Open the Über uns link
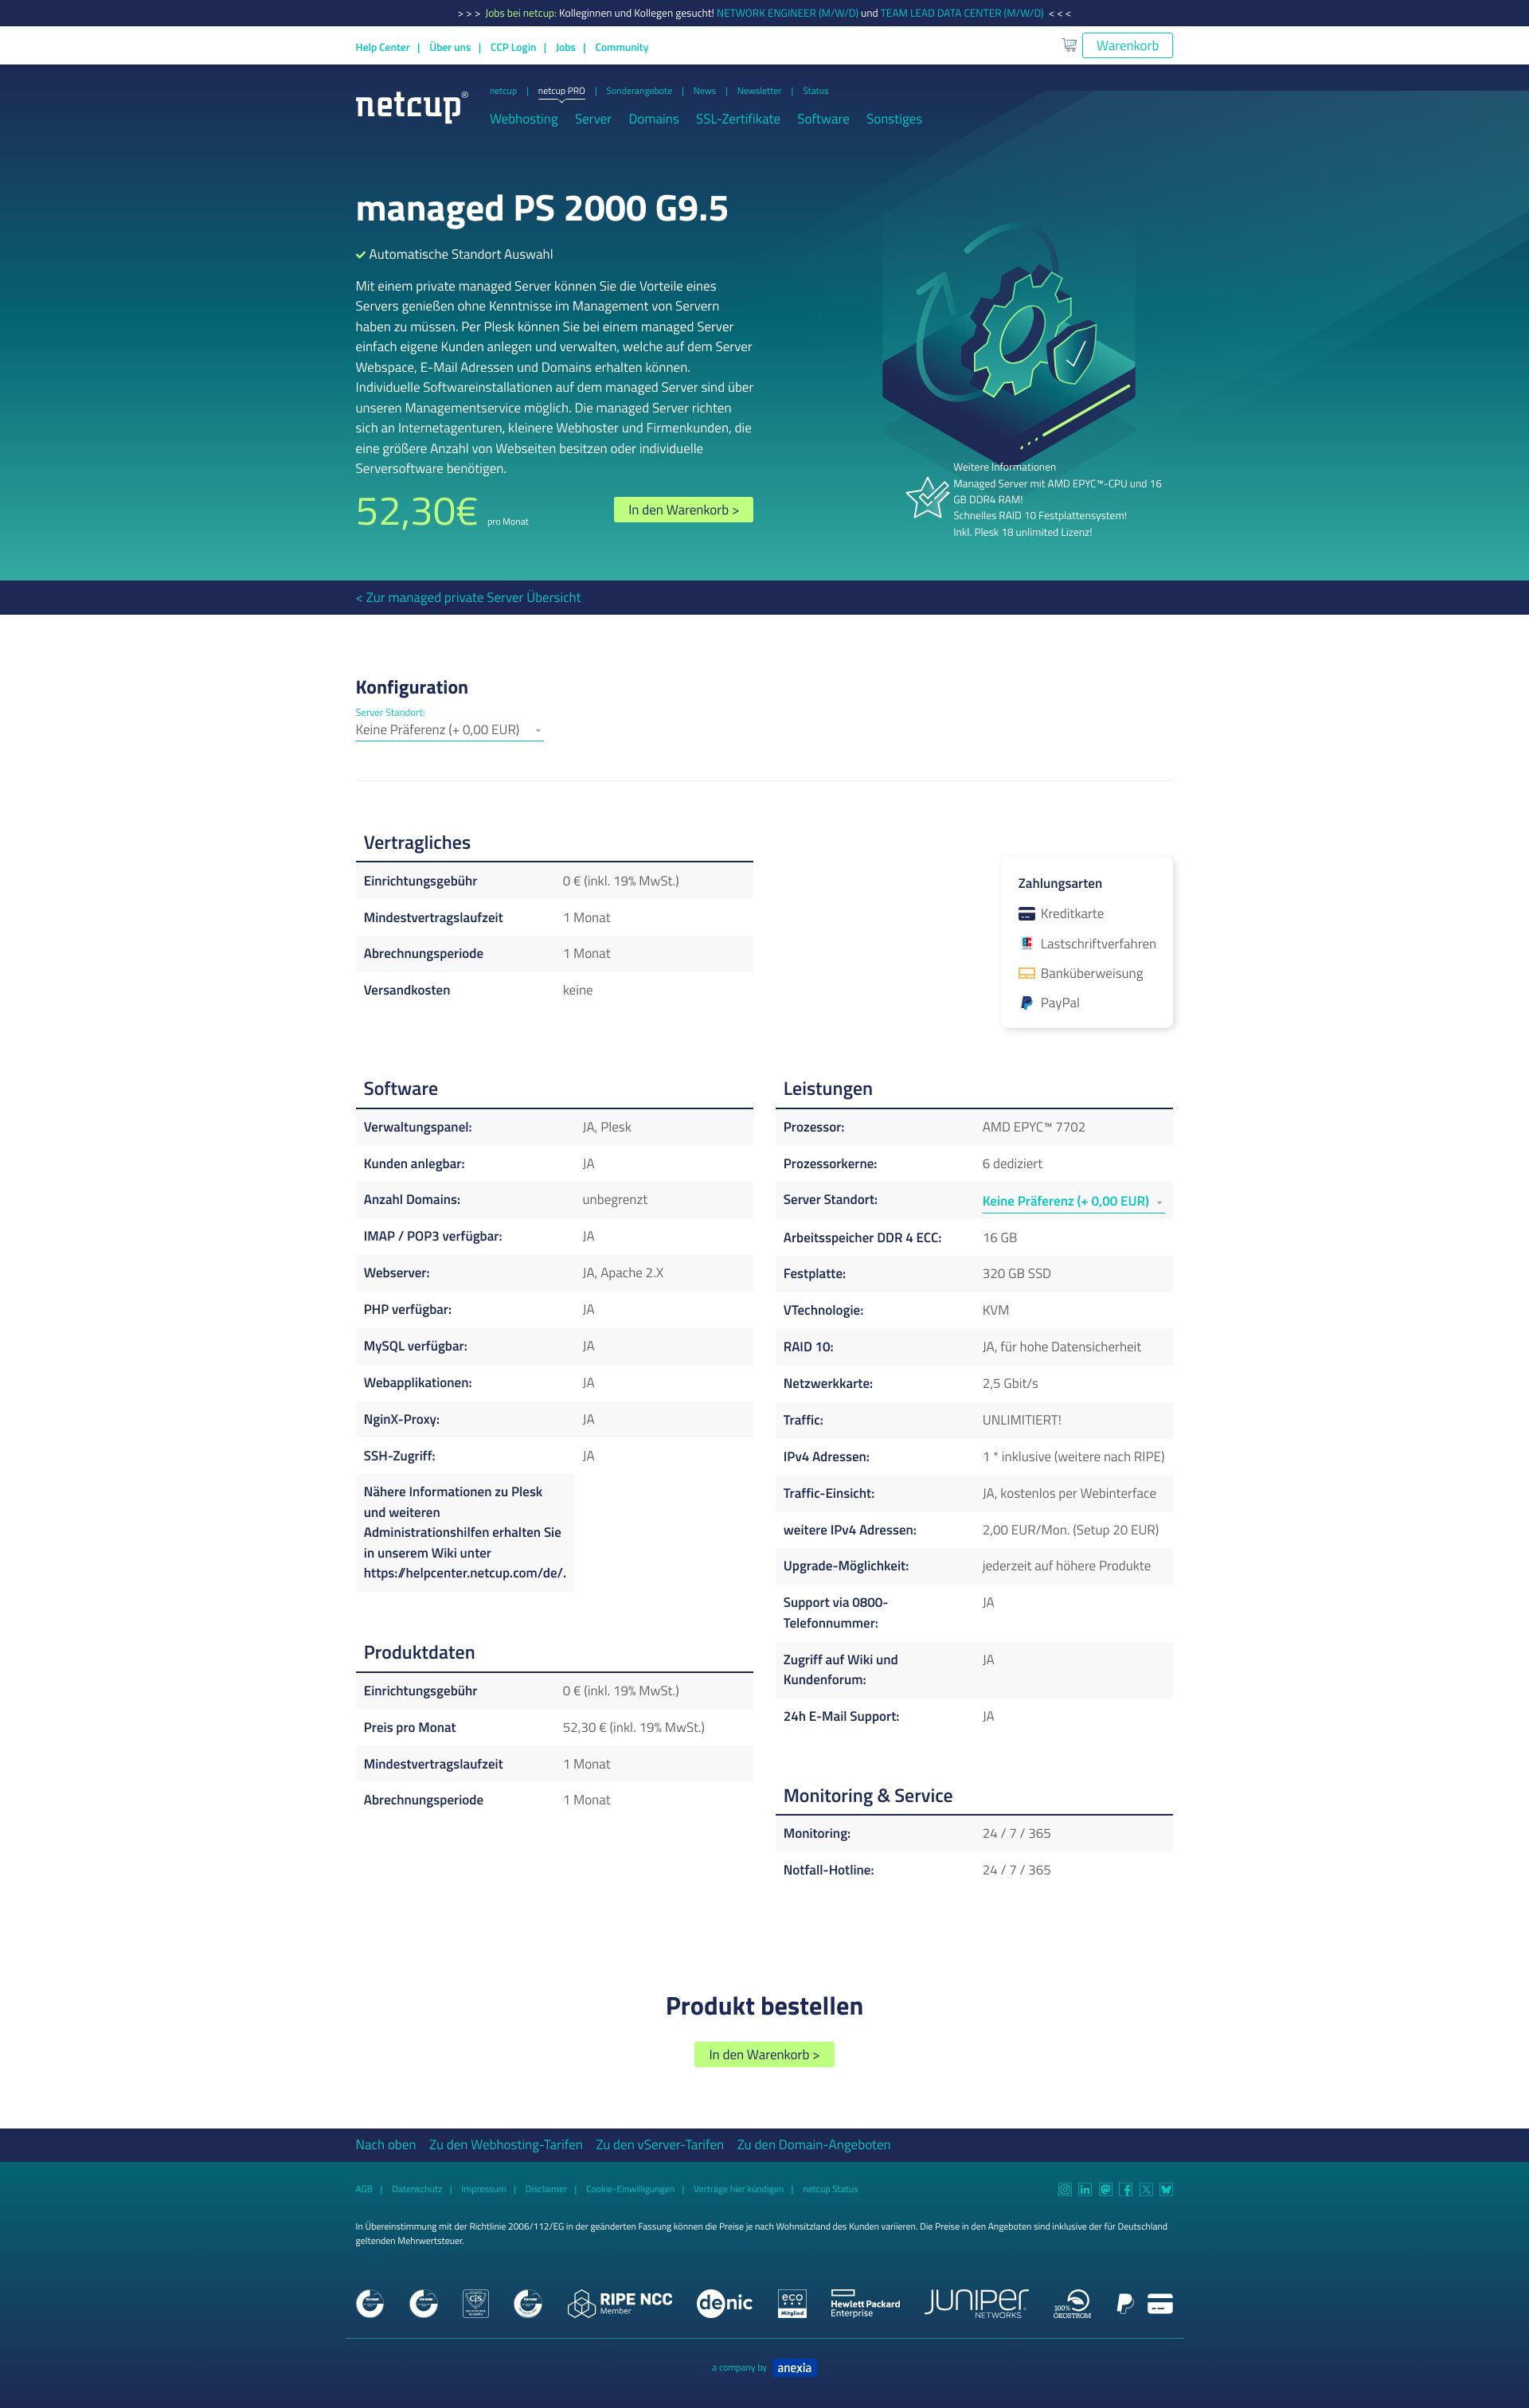This screenshot has width=1529, height=2408. coord(450,48)
